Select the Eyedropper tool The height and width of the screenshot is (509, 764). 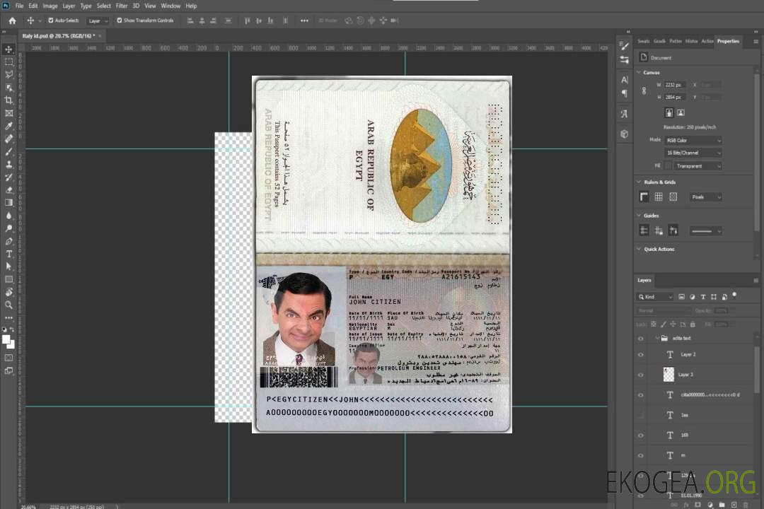click(x=8, y=126)
